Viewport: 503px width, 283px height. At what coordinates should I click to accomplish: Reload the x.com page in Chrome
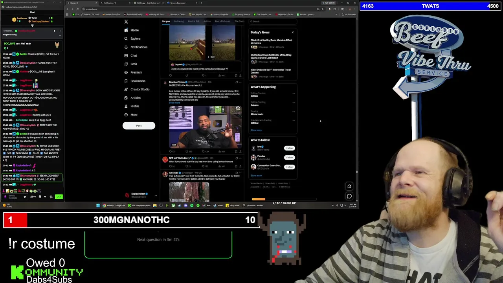click(77, 9)
